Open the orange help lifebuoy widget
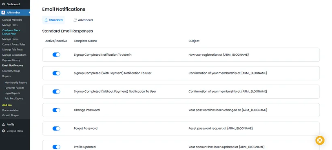Viewport: 332px width, 150px height. 320,140
